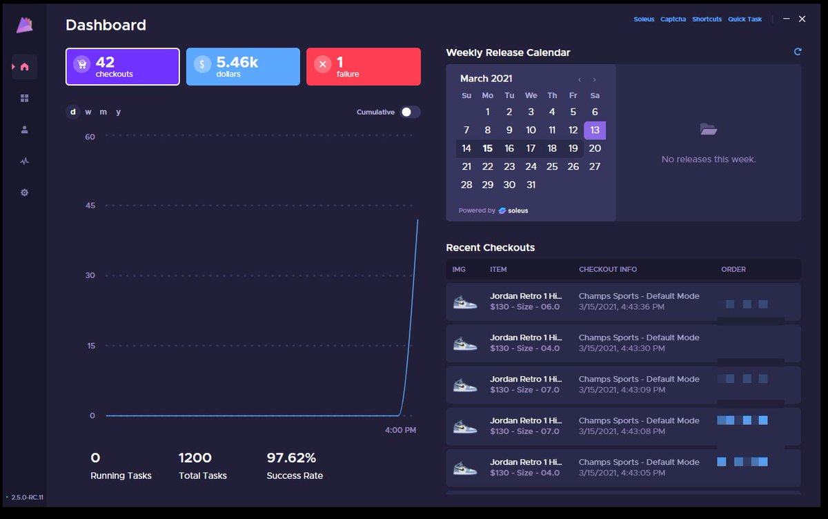
Task: Open the Shortcuts link
Action: [707, 19]
